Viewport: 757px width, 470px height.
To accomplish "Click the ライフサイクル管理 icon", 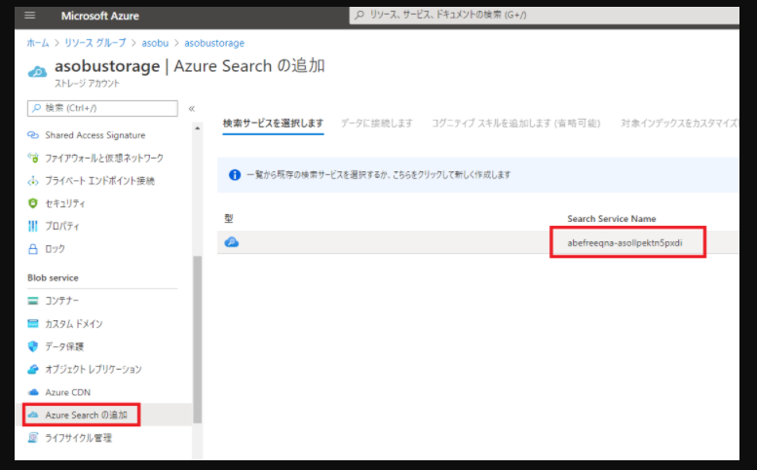I will 33,438.
